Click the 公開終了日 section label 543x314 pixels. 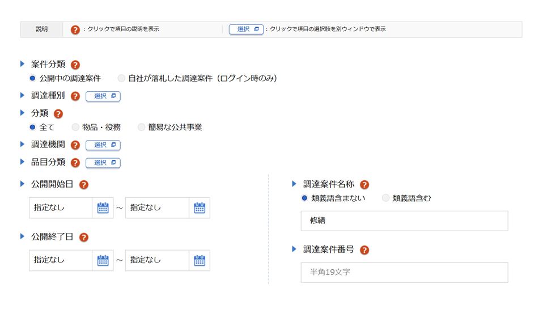coord(52,237)
